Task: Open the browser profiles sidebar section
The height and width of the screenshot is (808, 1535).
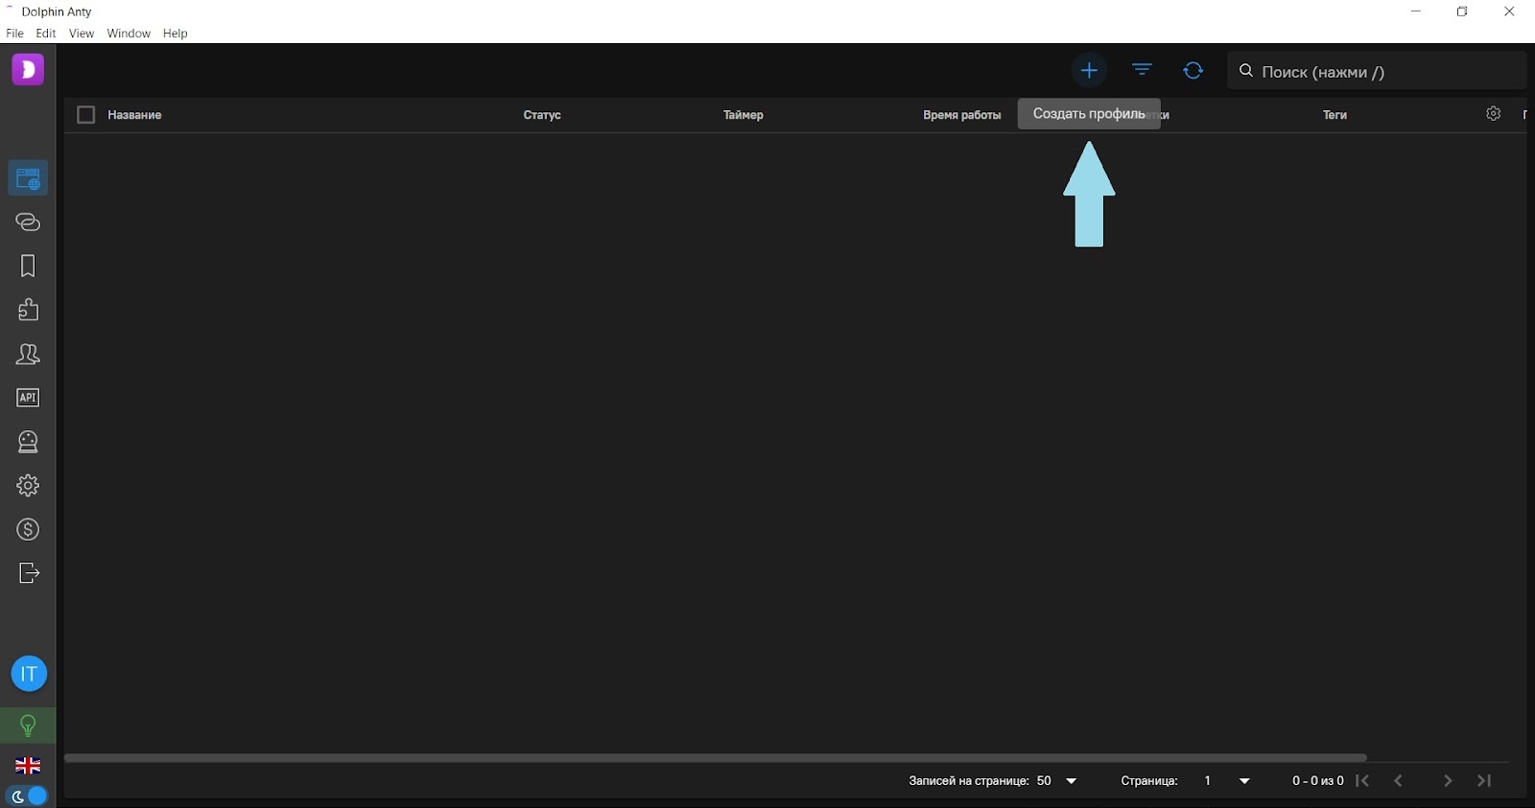Action: point(28,178)
